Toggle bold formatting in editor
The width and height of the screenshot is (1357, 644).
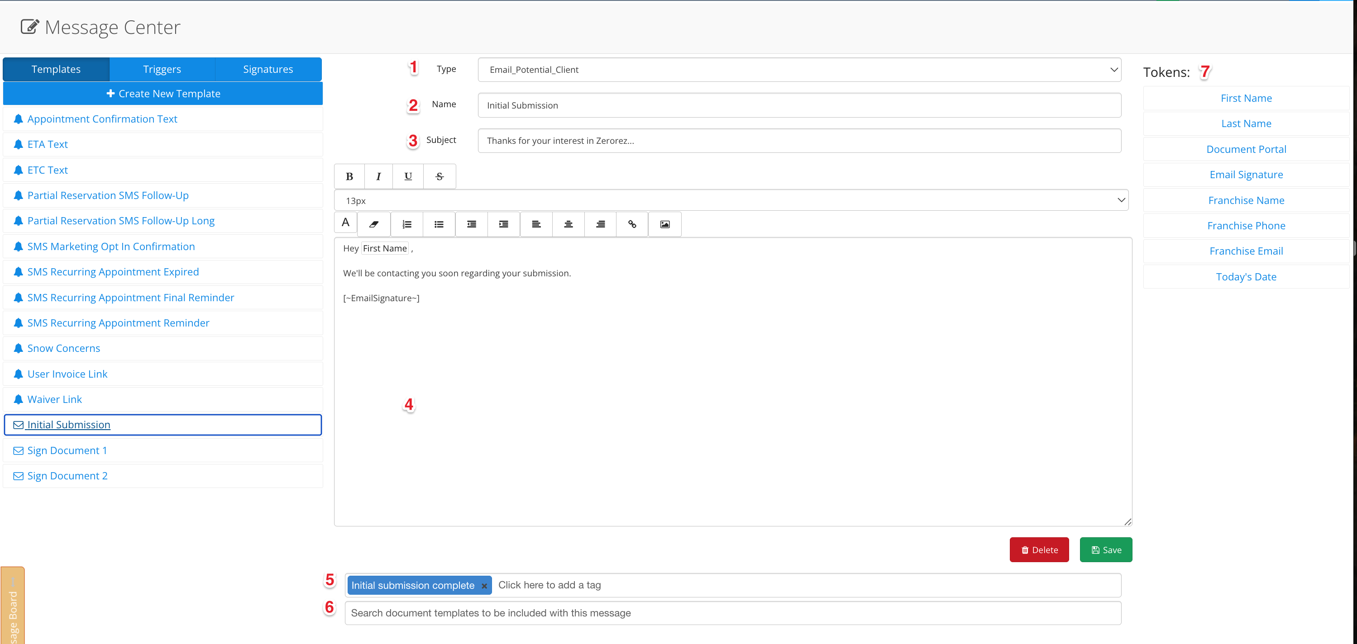point(349,176)
